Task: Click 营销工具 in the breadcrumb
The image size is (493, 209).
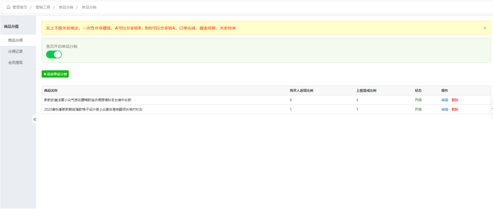Action: pyautogui.click(x=43, y=7)
